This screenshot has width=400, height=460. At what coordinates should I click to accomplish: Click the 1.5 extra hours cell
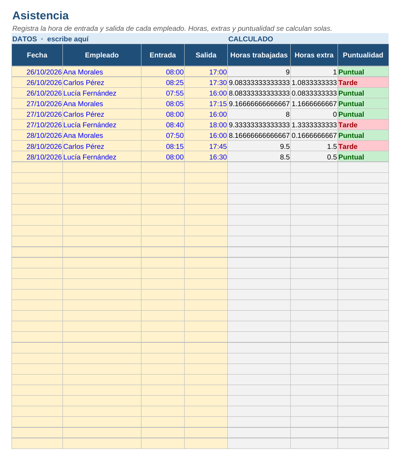(314, 146)
